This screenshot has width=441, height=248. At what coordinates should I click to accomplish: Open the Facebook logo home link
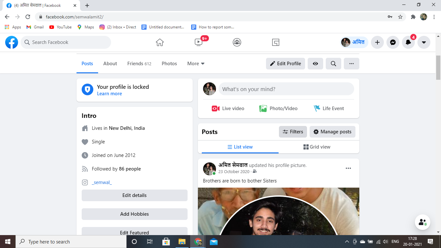tap(12, 42)
